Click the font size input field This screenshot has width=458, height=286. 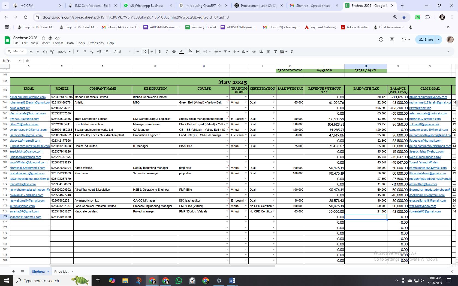pyautogui.click(x=145, y=51)
